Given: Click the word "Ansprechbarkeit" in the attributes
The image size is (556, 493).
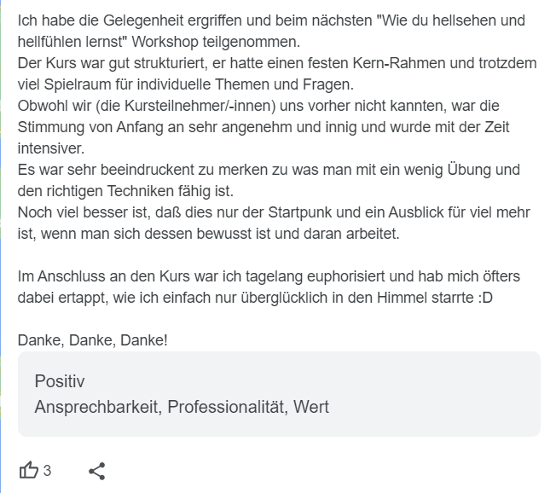Looking at the screenshot, I should pyautogui.click(x=98, y=407).
